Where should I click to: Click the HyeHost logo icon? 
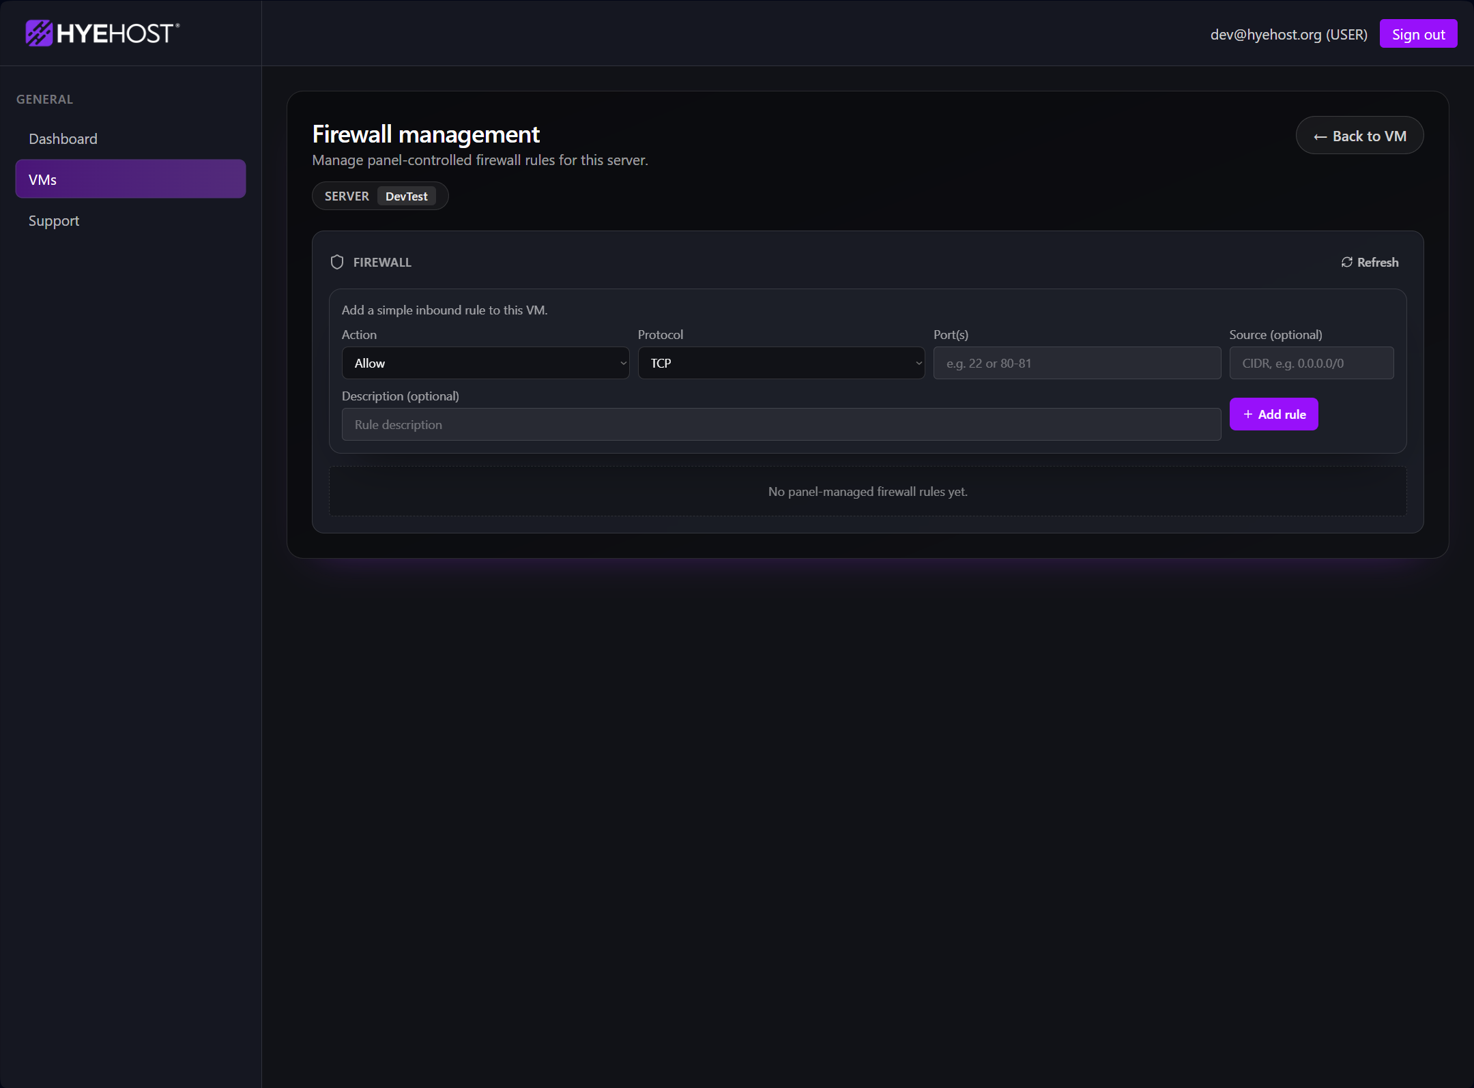tap(39, 33)
